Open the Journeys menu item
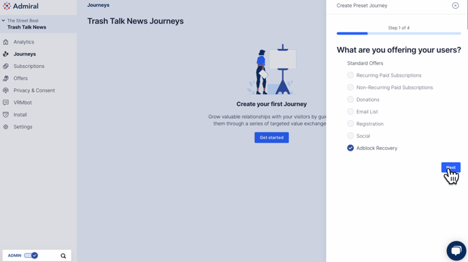Viewport: 468px width, 262px height. pos(24,54)
